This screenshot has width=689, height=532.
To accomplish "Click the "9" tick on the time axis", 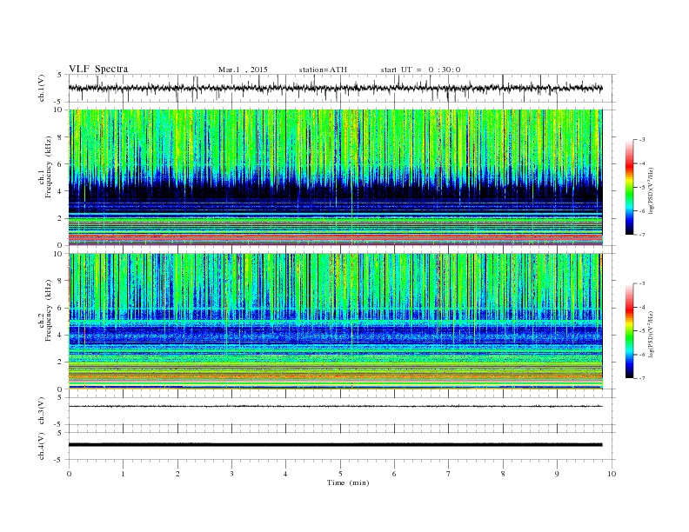I will 557,474.
